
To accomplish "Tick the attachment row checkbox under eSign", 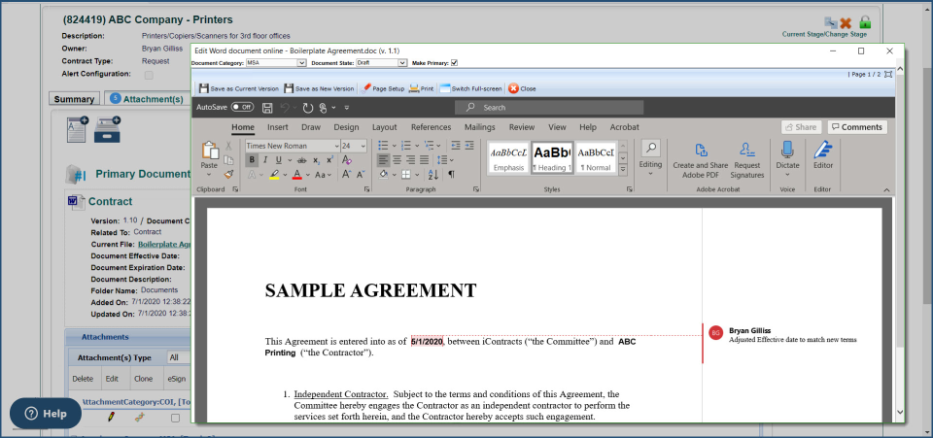I will point(175,419).
